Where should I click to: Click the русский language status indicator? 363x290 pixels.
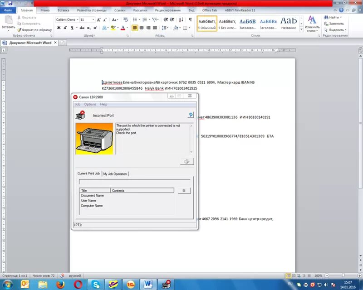tap(75, 275)
